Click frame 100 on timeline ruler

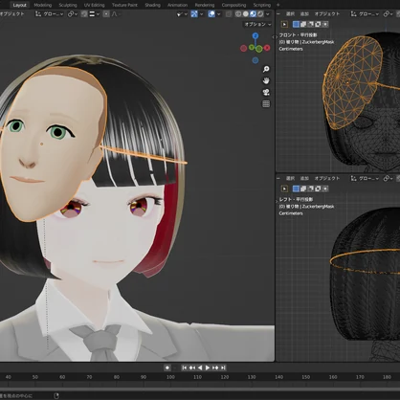click(x=170, y=377)
